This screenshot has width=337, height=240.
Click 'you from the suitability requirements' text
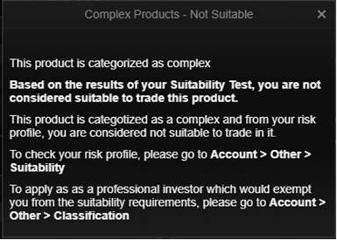(103, 203)
